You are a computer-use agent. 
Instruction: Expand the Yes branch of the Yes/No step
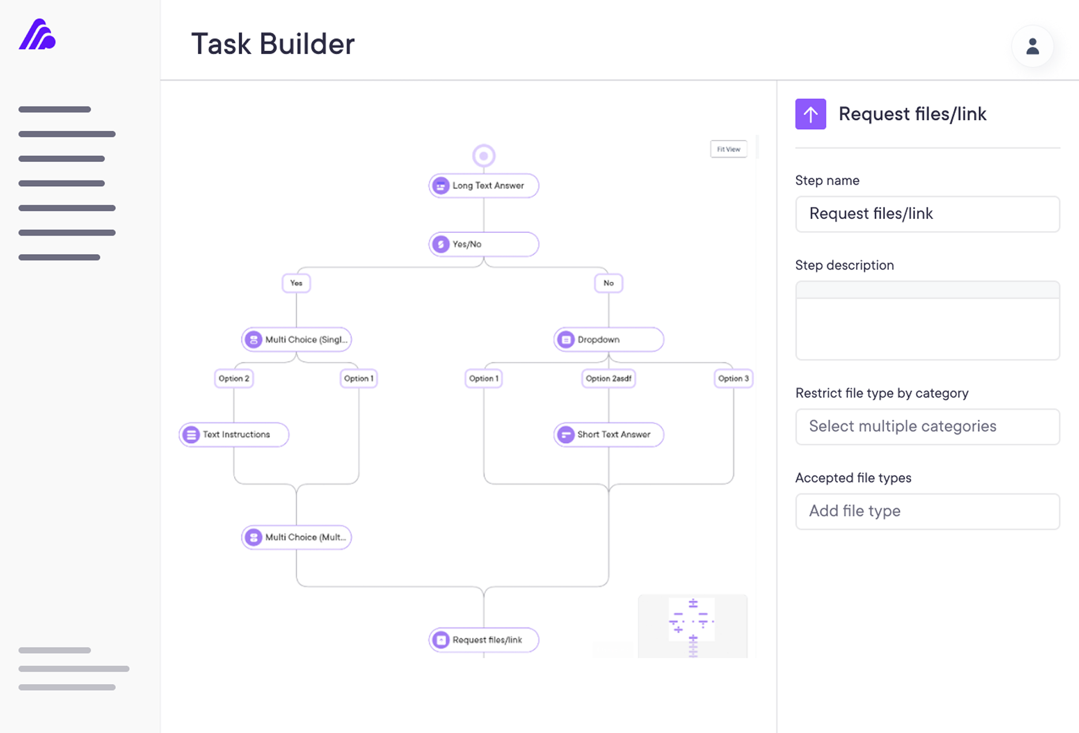[x=296, y=283]
